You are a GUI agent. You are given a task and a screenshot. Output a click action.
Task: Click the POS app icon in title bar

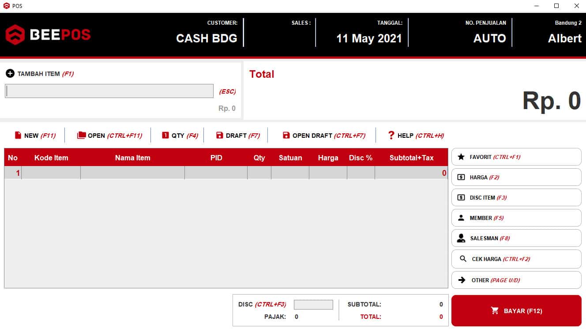[x=6, y=6]
